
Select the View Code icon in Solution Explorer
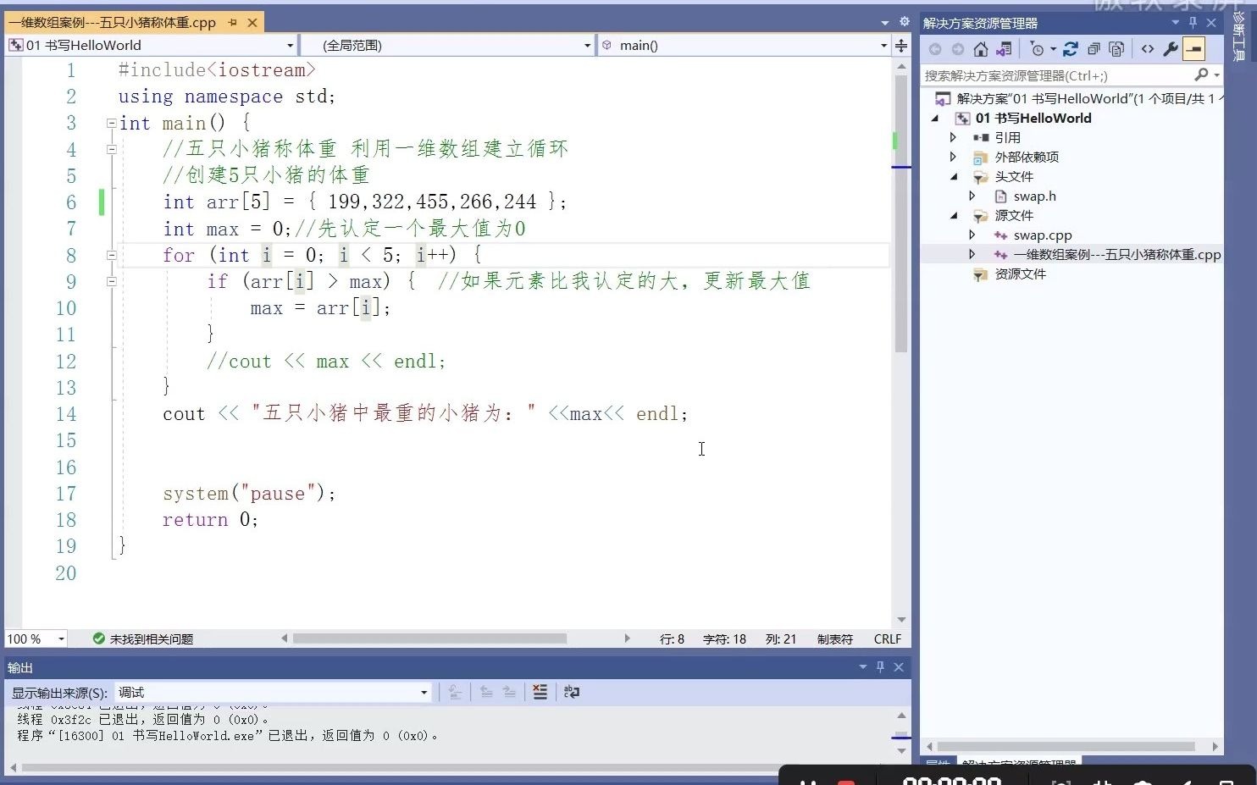(1148, 48)
